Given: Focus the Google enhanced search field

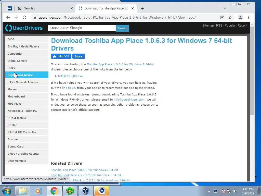Looking at the screenshot, I should point(82,28).
